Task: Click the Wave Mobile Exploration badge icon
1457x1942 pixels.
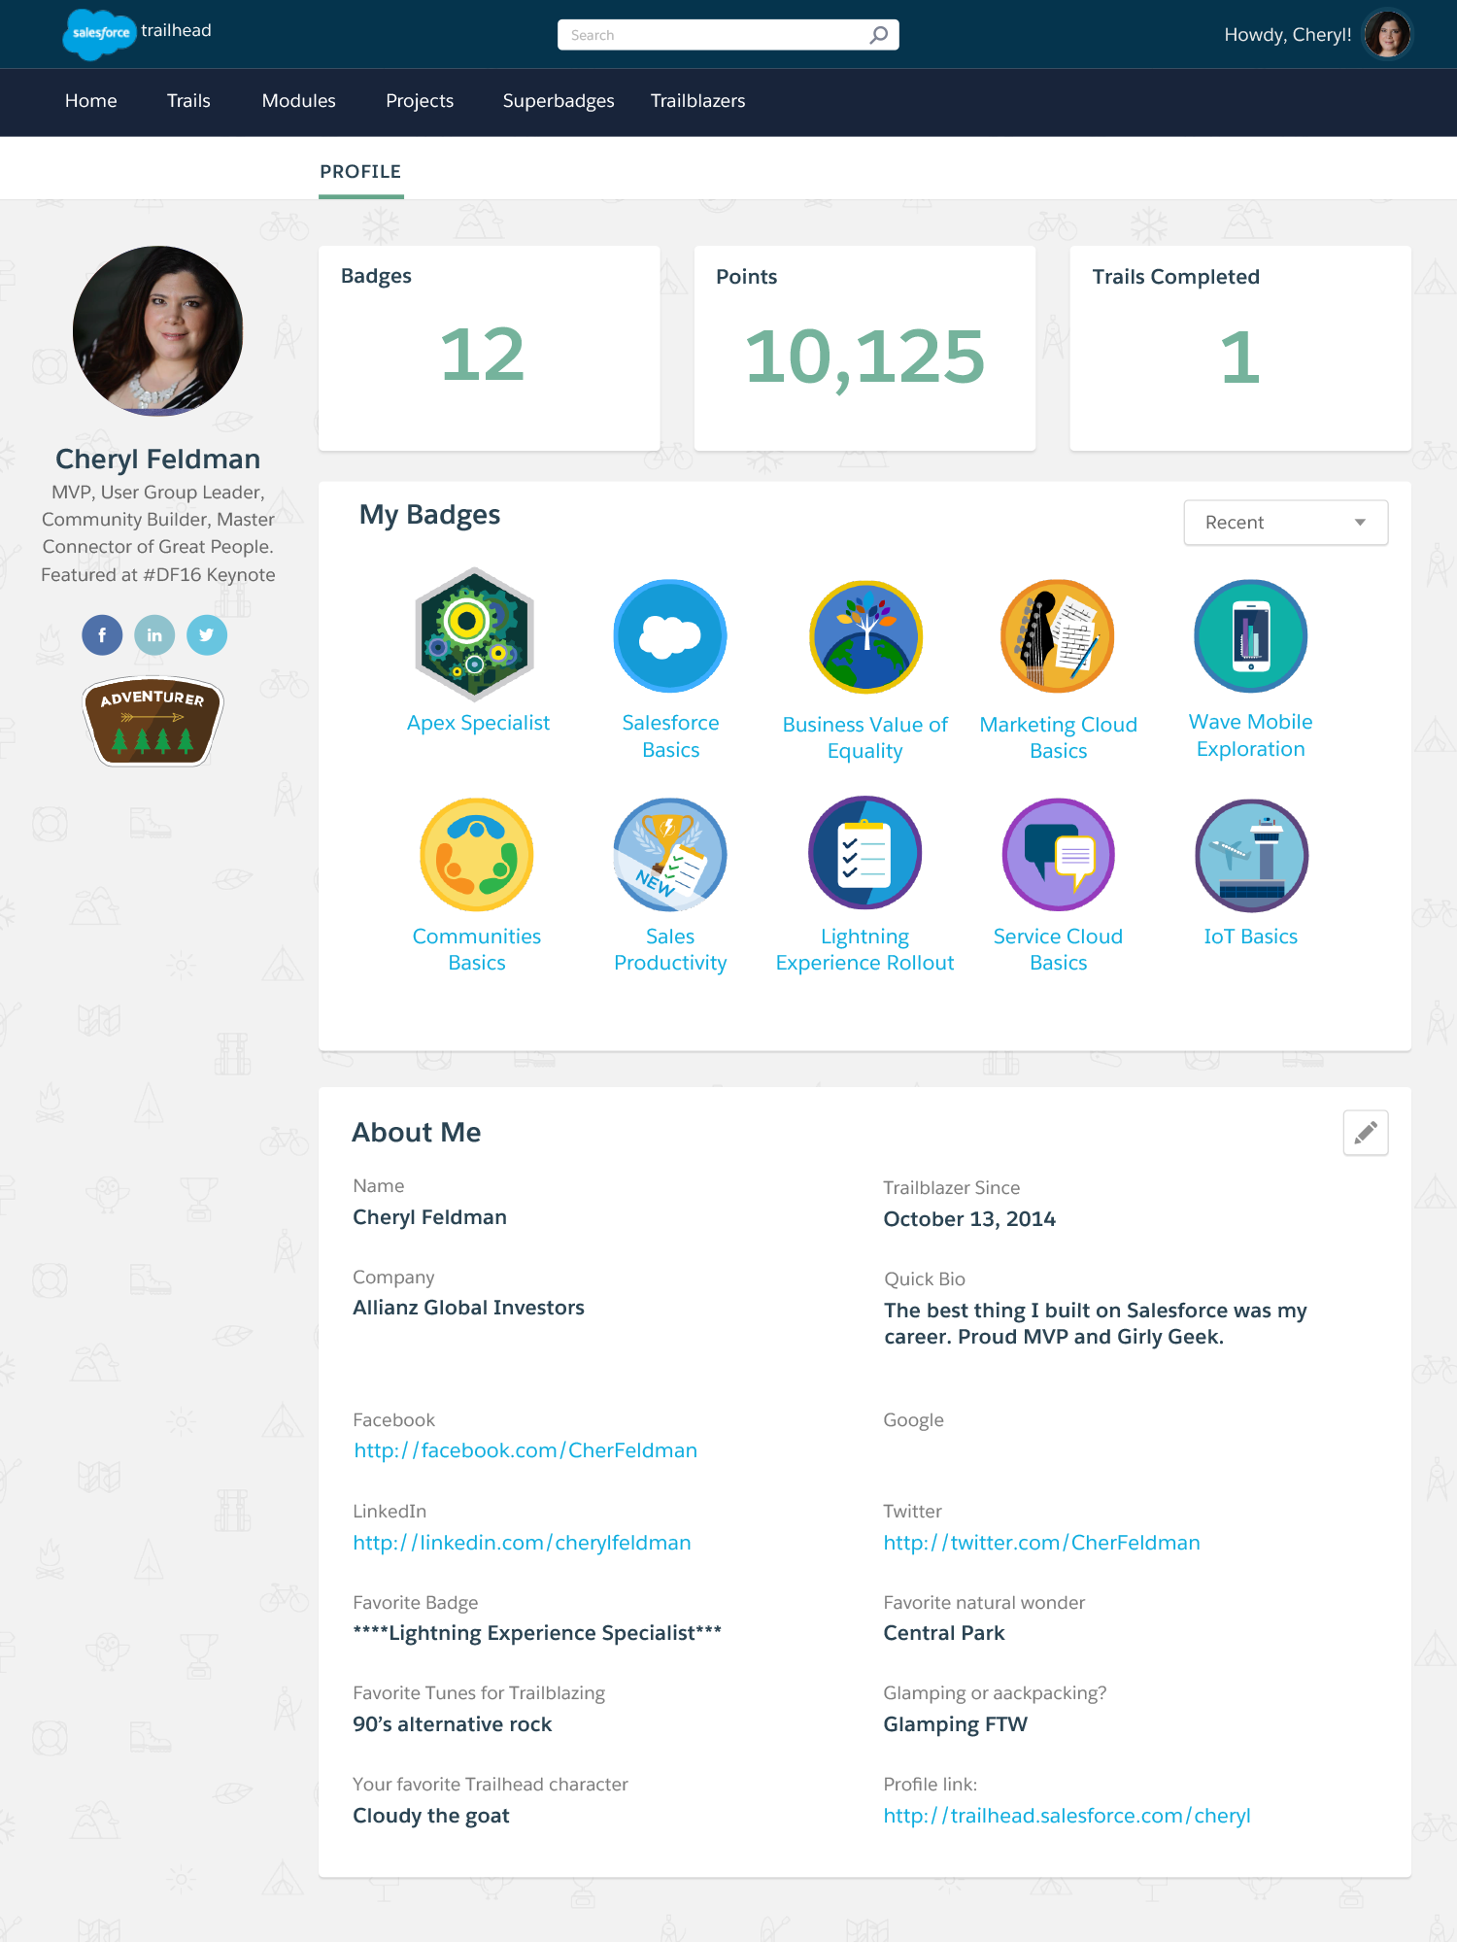Action: [x=1251, y=636]
